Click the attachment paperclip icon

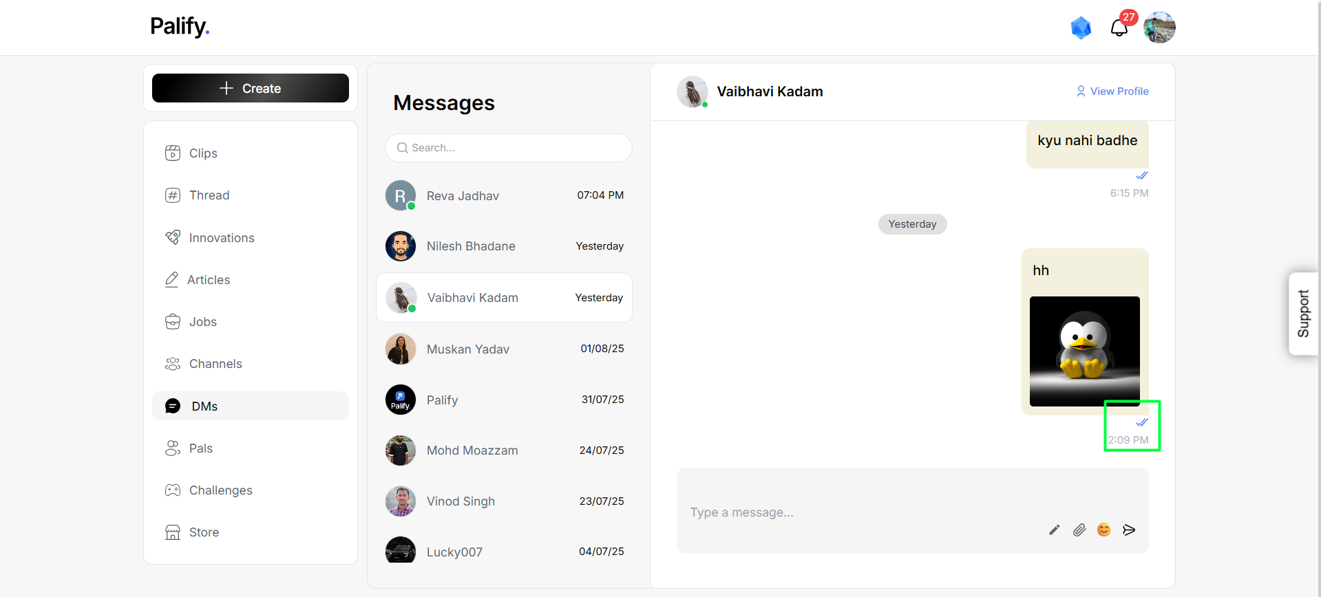point(1079,530)
